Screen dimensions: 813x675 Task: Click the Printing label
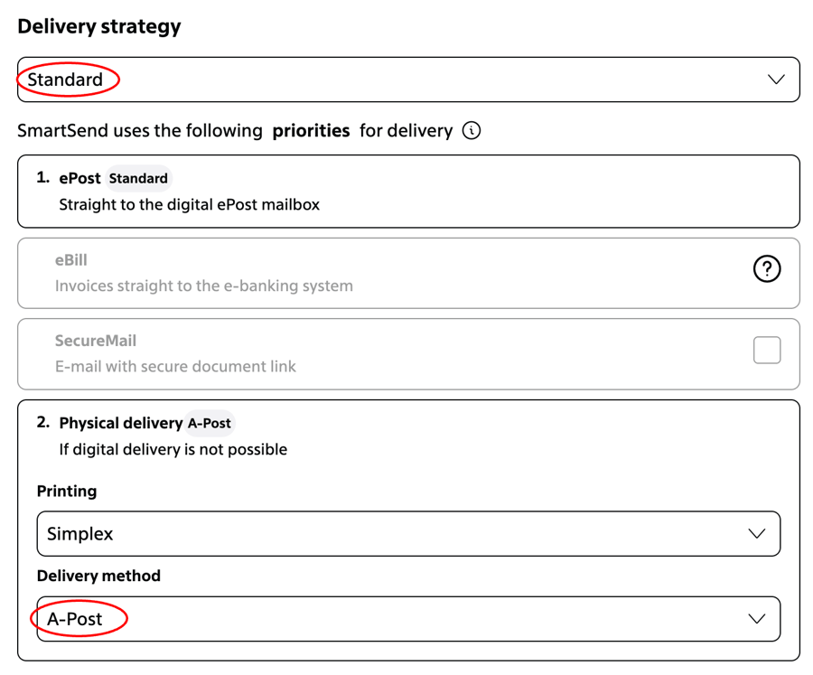[67, 492]
